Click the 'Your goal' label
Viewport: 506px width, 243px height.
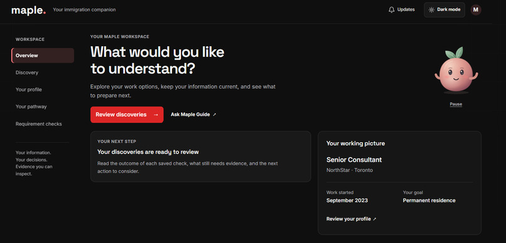412,192
